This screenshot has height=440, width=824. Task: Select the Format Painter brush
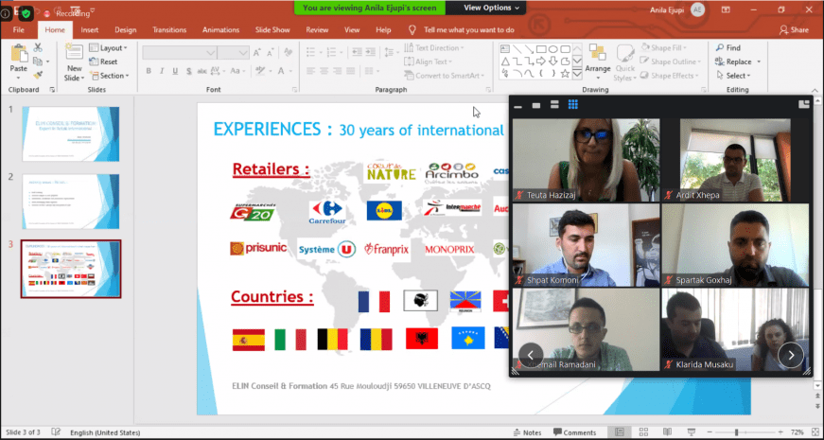click(38, 75)
